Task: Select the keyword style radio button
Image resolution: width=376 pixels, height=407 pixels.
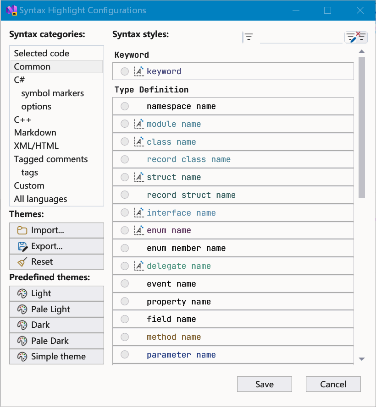Action: [125, 71]
